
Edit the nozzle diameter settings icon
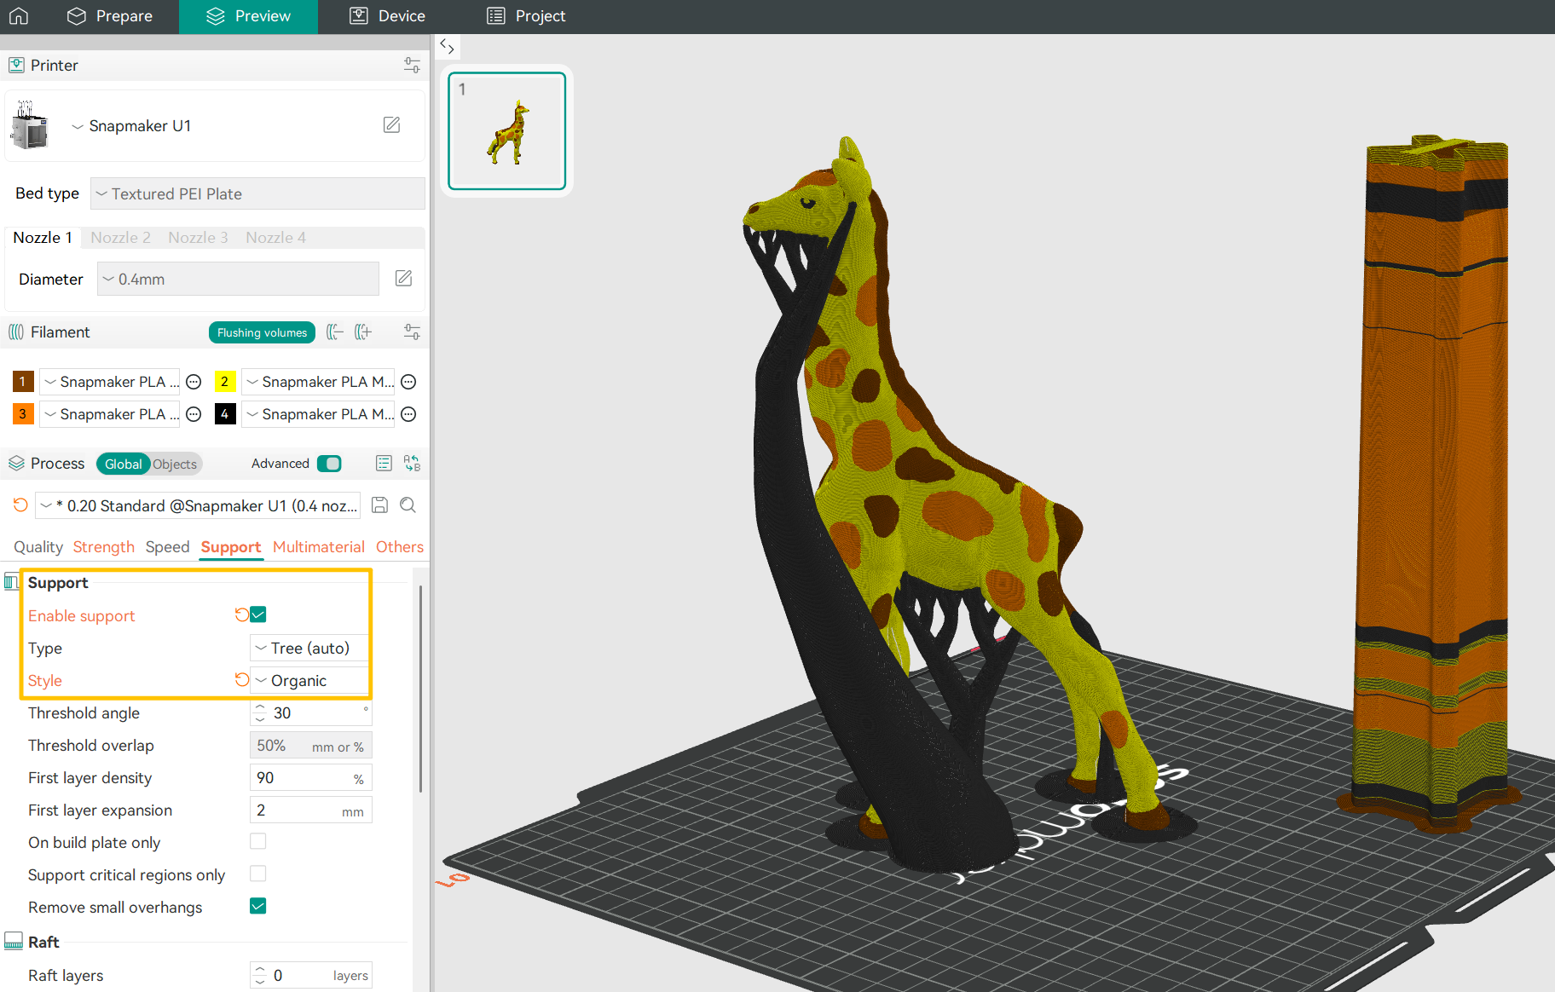tap(403, 279)
